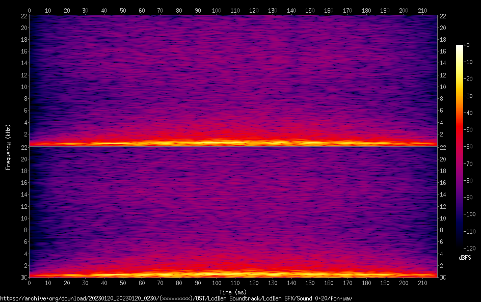Click the DC label at the bottom-right of the plot
481x302 pixels.
443,277
